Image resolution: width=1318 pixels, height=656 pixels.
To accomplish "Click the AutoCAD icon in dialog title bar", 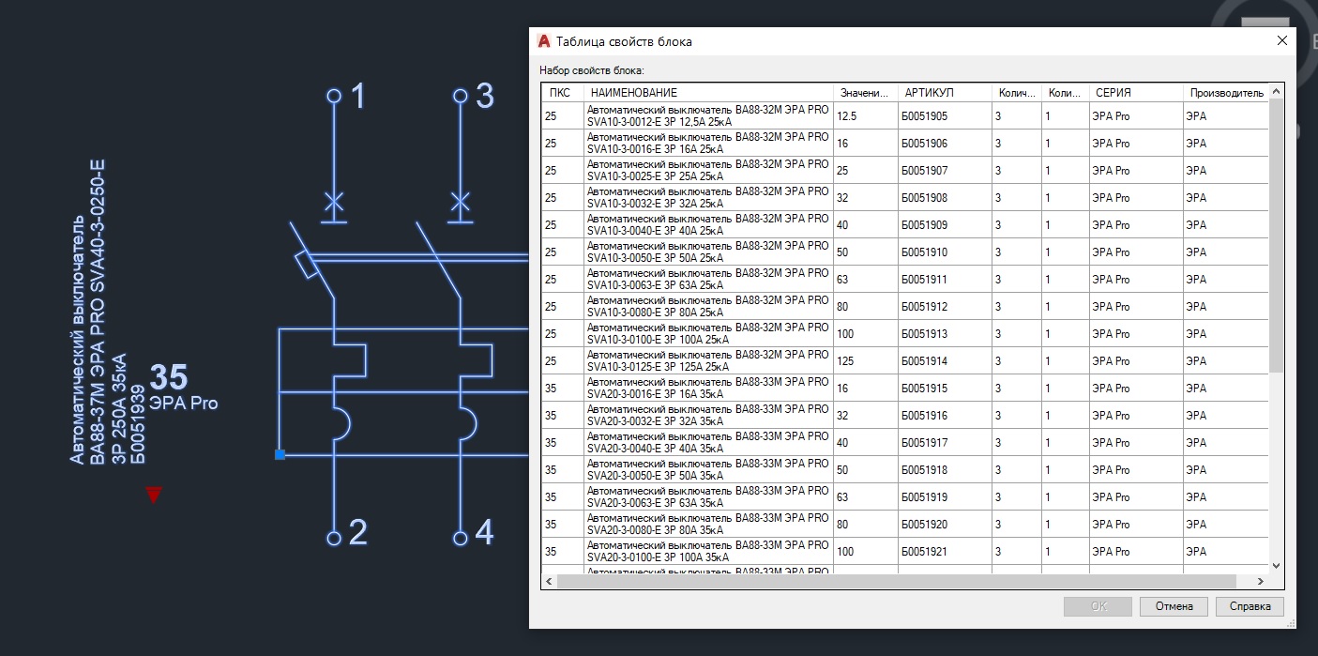I will pos(543,41).
